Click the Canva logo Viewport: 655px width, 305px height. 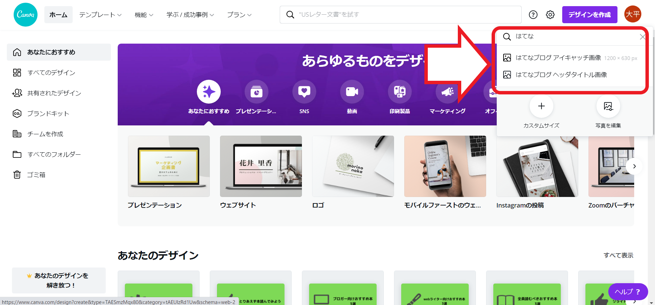point(26,15)
